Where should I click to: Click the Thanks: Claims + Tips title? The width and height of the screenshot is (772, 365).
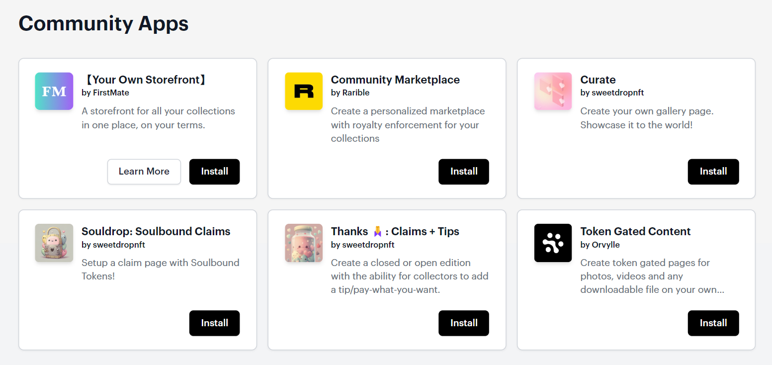tap(395, 231)
